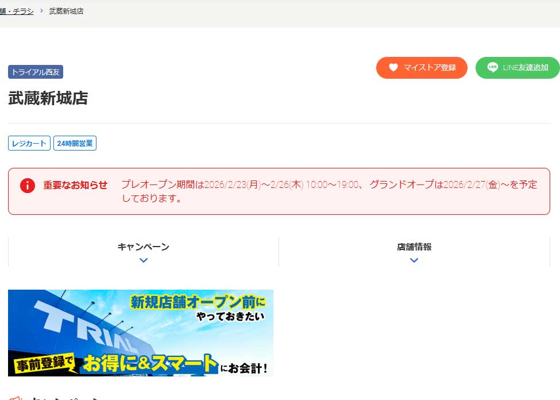
Task: Click the LINE app icon in the green button
Action: [x=493, y=67]
